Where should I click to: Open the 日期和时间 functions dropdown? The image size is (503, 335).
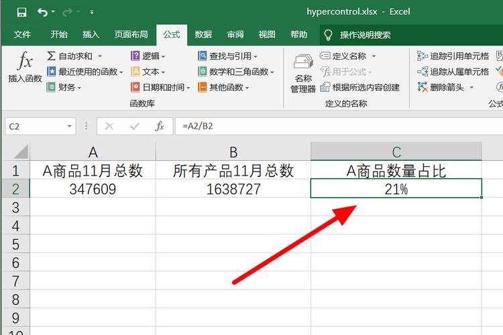click(160, 87)
